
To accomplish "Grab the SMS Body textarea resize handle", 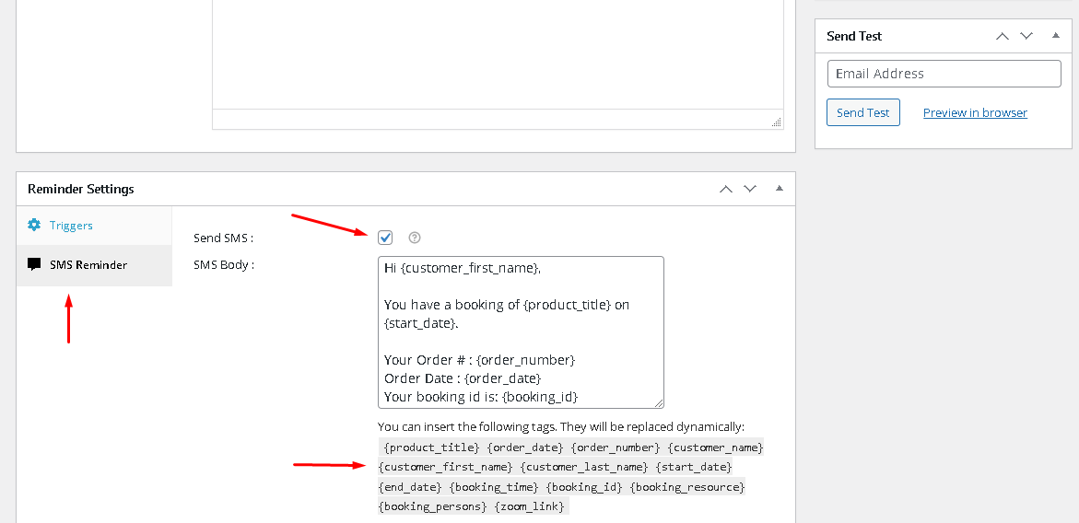I will click(659, 403).
